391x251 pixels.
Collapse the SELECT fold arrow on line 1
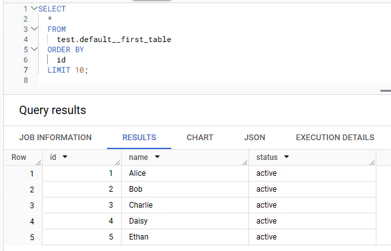click(x=34, y=8)
